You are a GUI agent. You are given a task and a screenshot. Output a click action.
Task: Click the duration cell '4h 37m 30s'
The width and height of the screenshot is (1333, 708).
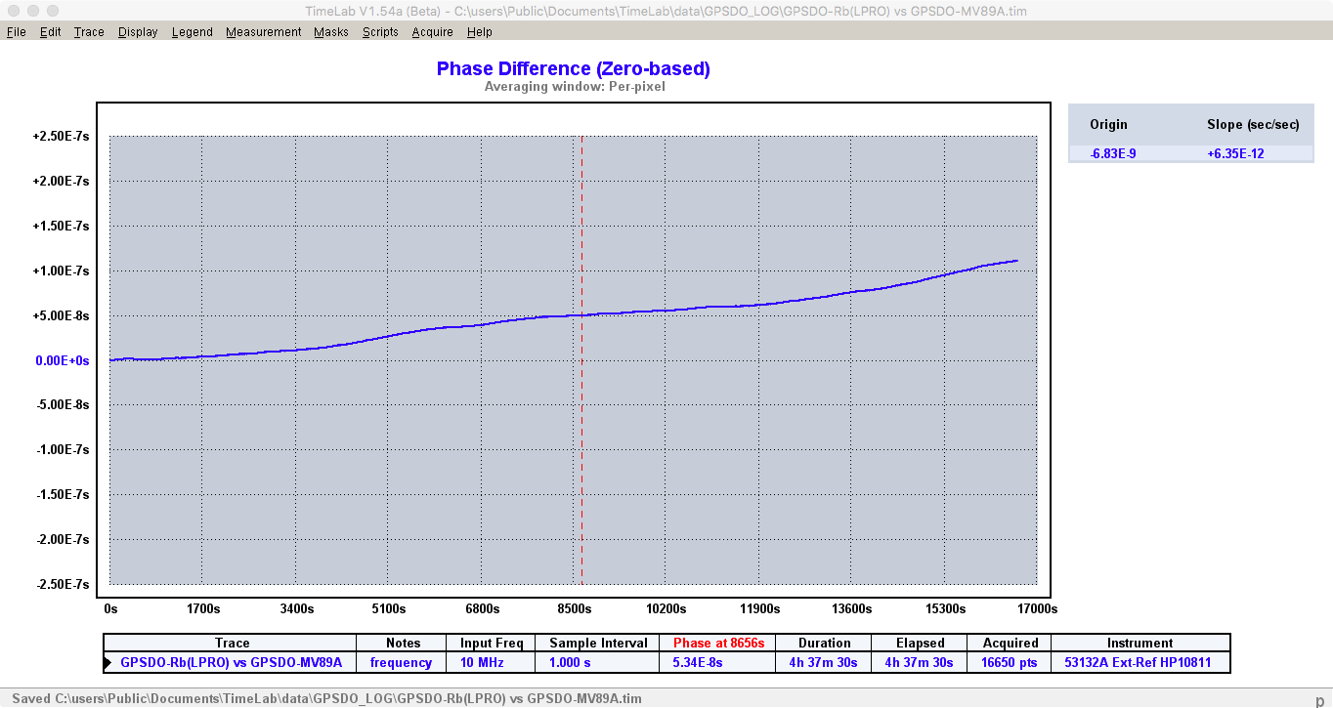pyautogui.click(x=824, y=662)
